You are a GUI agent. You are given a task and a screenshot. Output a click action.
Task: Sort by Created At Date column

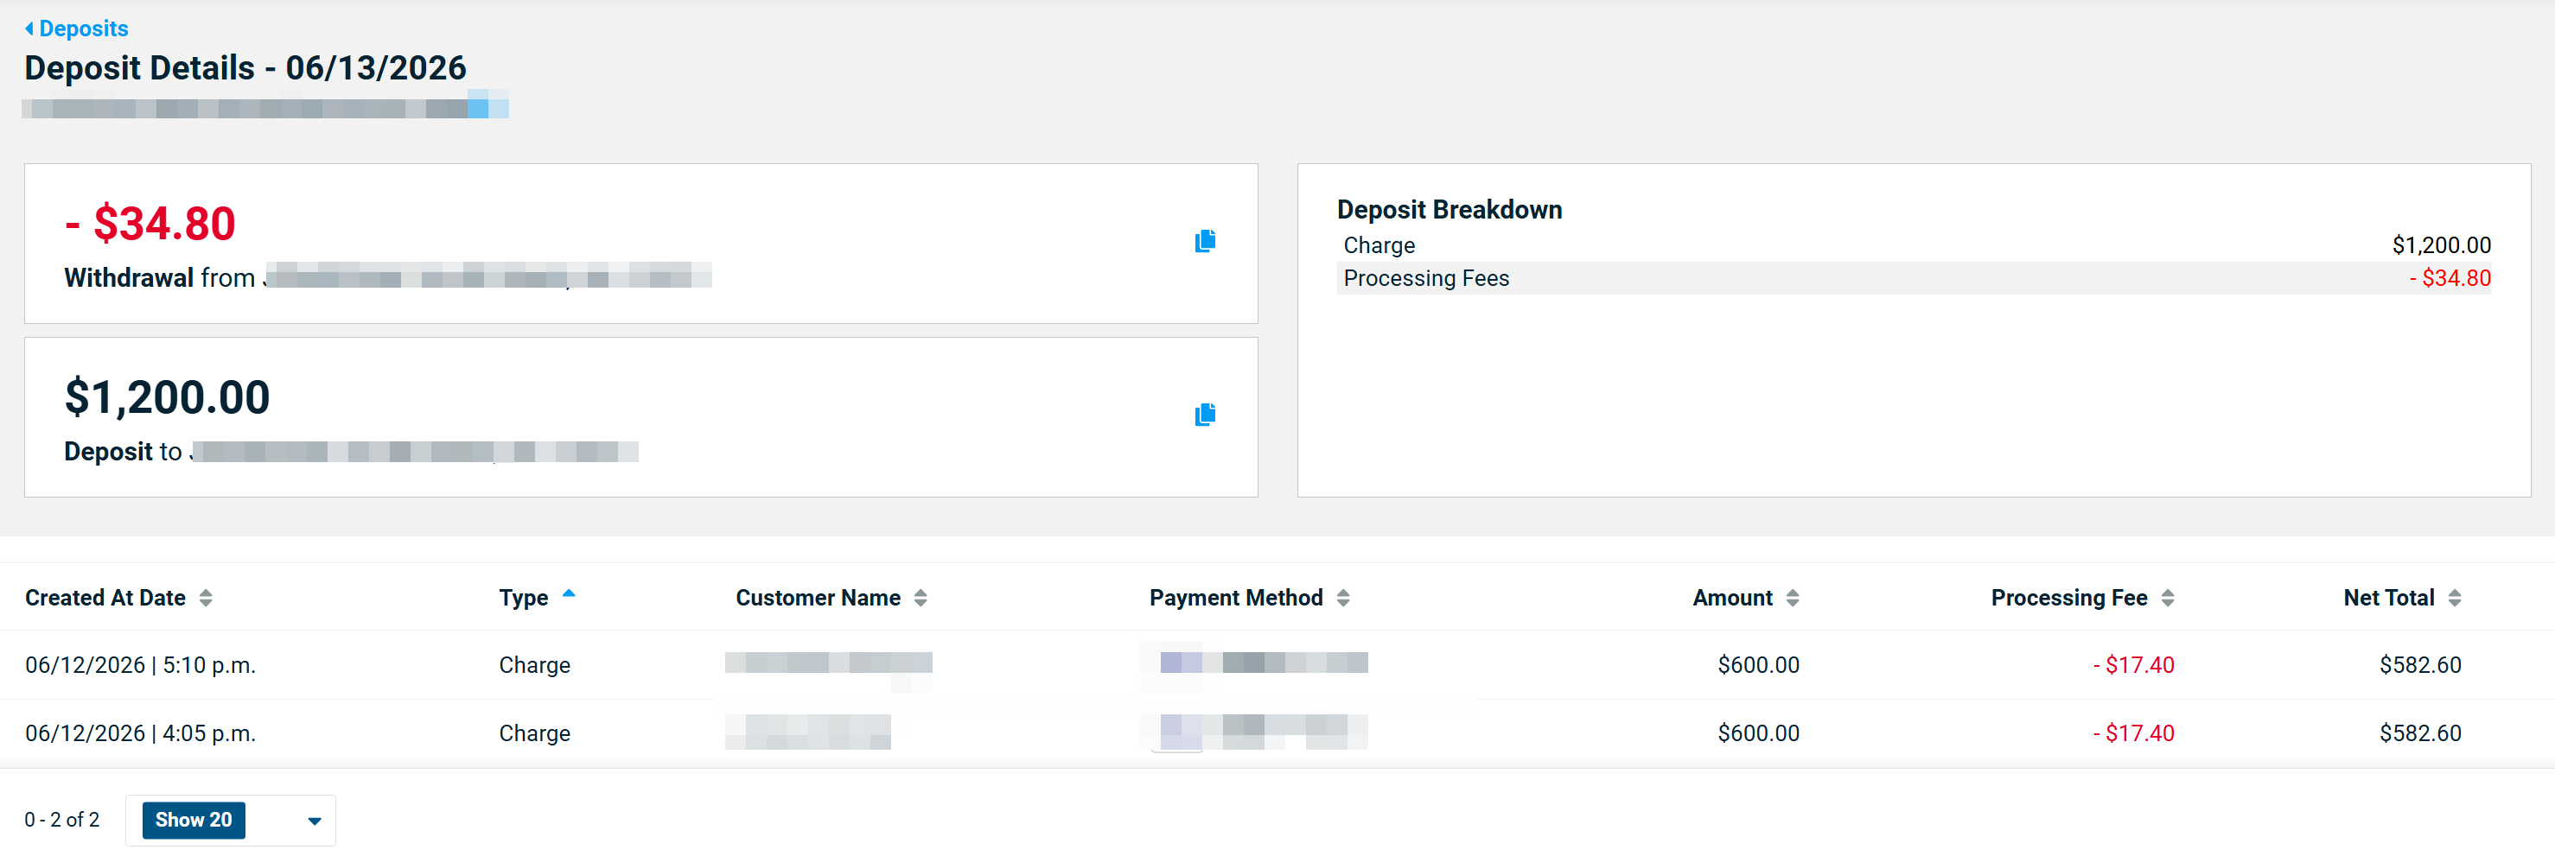[206, 599]
